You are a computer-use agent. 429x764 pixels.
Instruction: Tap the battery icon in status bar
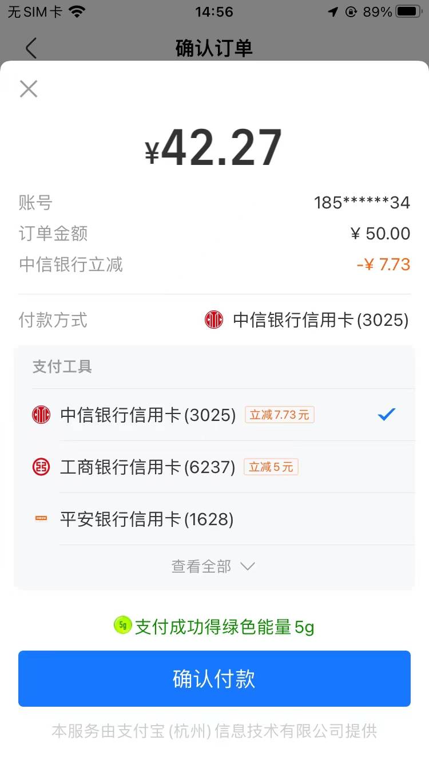coord(408,11)
